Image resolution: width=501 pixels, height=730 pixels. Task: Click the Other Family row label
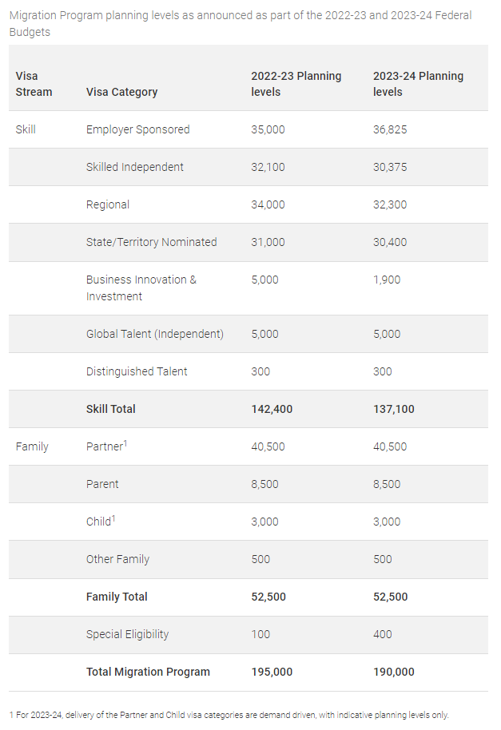click(117, 559)
